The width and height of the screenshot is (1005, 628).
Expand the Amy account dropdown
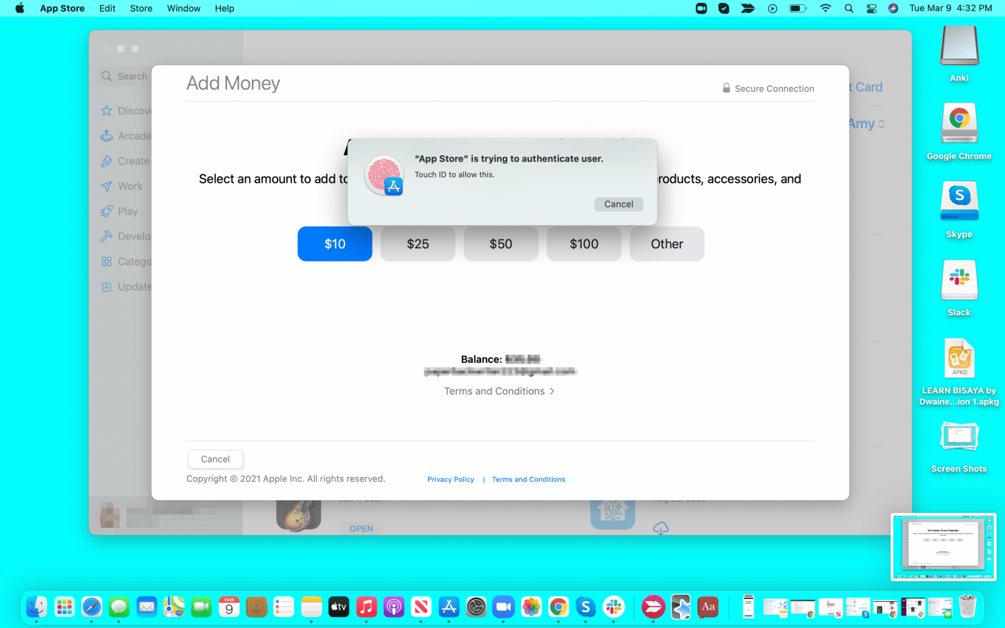tap(866, 124)
